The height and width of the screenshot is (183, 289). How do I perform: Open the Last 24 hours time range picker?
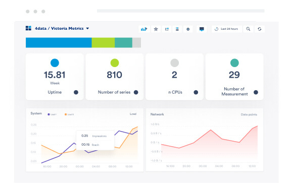pos(227,29)
